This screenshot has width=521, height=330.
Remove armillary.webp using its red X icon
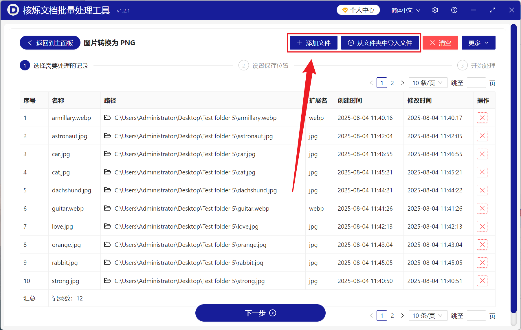tap(482, 118)
